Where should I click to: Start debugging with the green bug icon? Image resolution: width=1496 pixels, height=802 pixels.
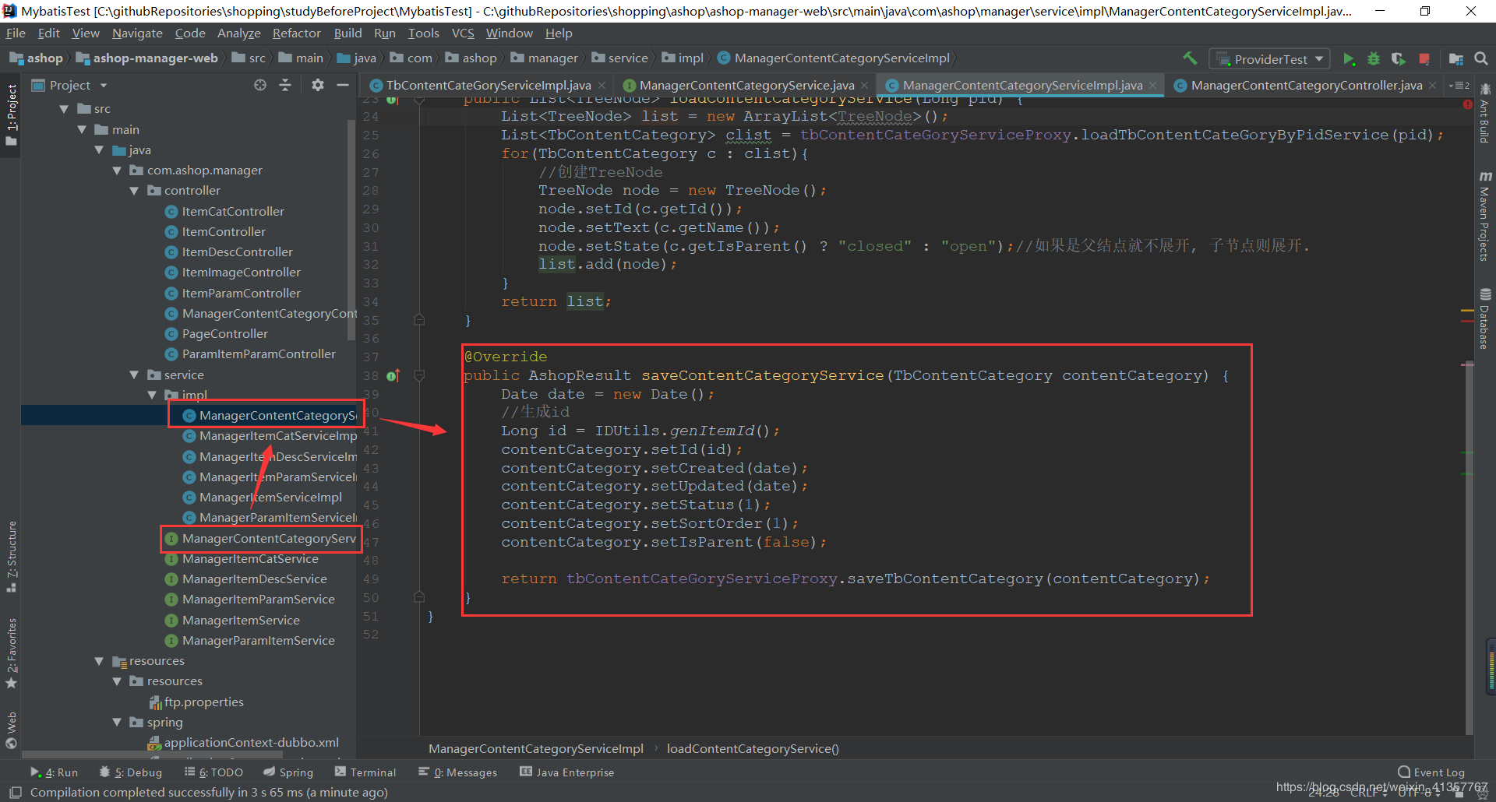click(1374, 59)
